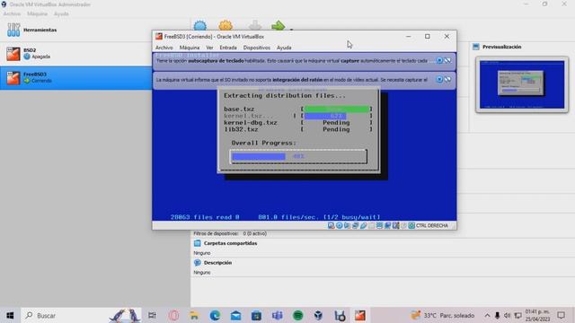The width and height of the screenshot is (575, 323).
Task: Open Spotify from the taskbar
Action: 297,315
